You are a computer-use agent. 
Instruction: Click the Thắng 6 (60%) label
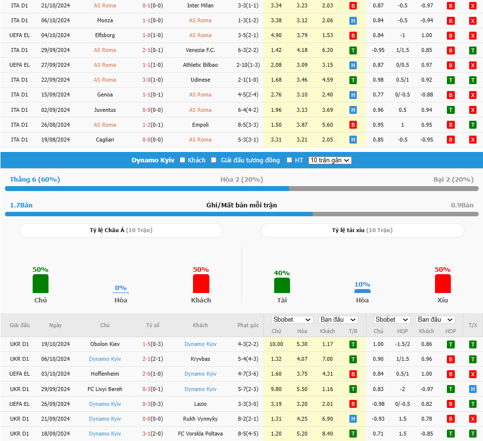(35, 179)
